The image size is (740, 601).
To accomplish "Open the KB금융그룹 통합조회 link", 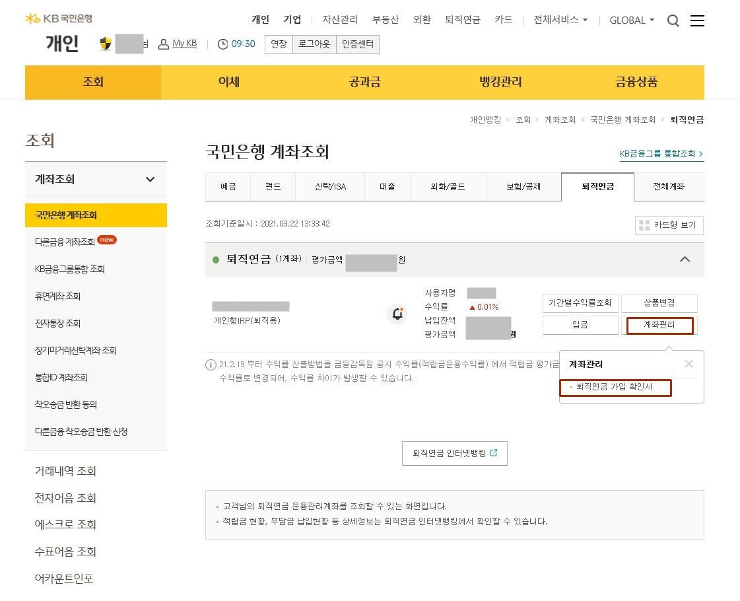I will point(661,154).
